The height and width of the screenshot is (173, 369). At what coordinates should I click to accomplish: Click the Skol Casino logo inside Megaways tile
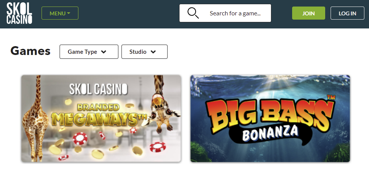point(98,89)
